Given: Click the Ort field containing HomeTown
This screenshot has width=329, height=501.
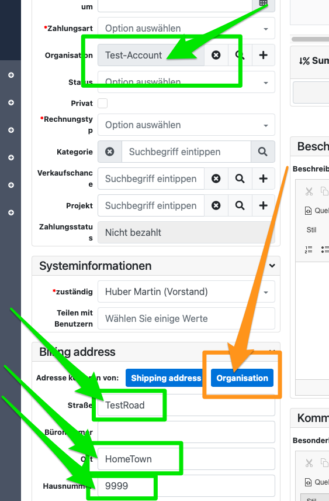Looking at the screenshot, I should tap(186, 459).
